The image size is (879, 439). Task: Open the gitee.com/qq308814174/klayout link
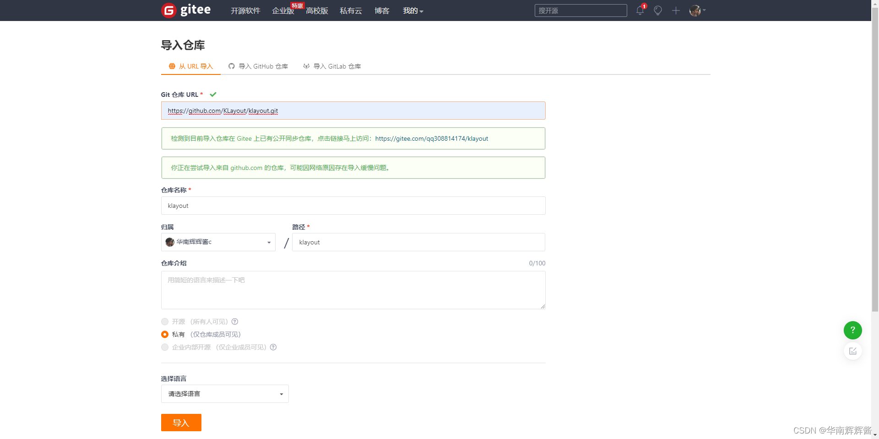(x=431, y=138)
